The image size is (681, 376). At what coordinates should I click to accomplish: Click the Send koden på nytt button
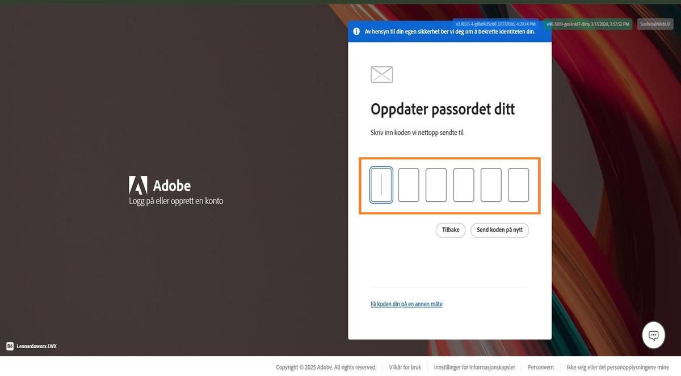click(x=499, y=230)
